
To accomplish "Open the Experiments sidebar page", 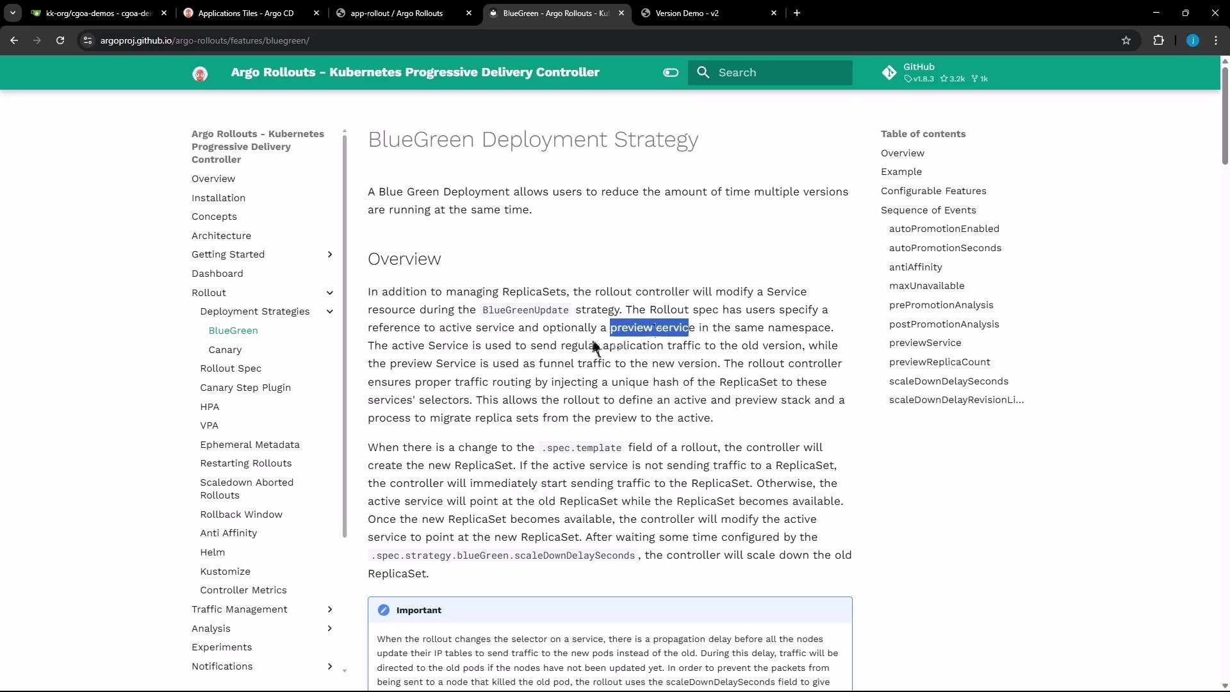I will click(222, 647).
